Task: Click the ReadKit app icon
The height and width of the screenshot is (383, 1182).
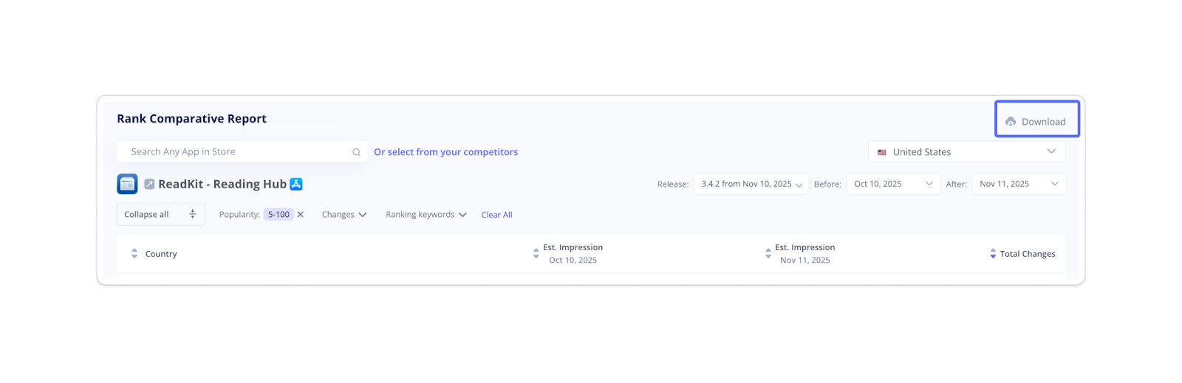Action: pyautogui.click(x=127, y=184)
